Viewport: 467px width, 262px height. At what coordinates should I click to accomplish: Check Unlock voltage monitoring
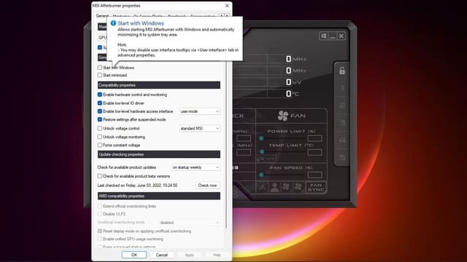click(x=100, y=137)
